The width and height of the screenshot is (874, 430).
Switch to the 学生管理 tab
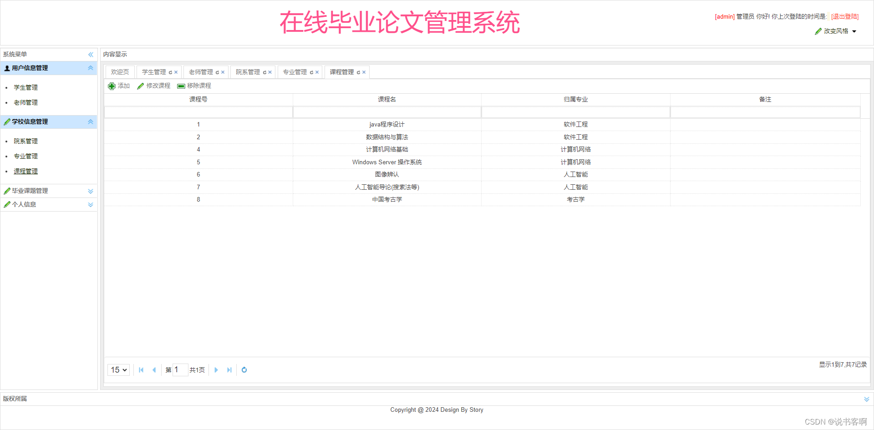tap(154, 72)
